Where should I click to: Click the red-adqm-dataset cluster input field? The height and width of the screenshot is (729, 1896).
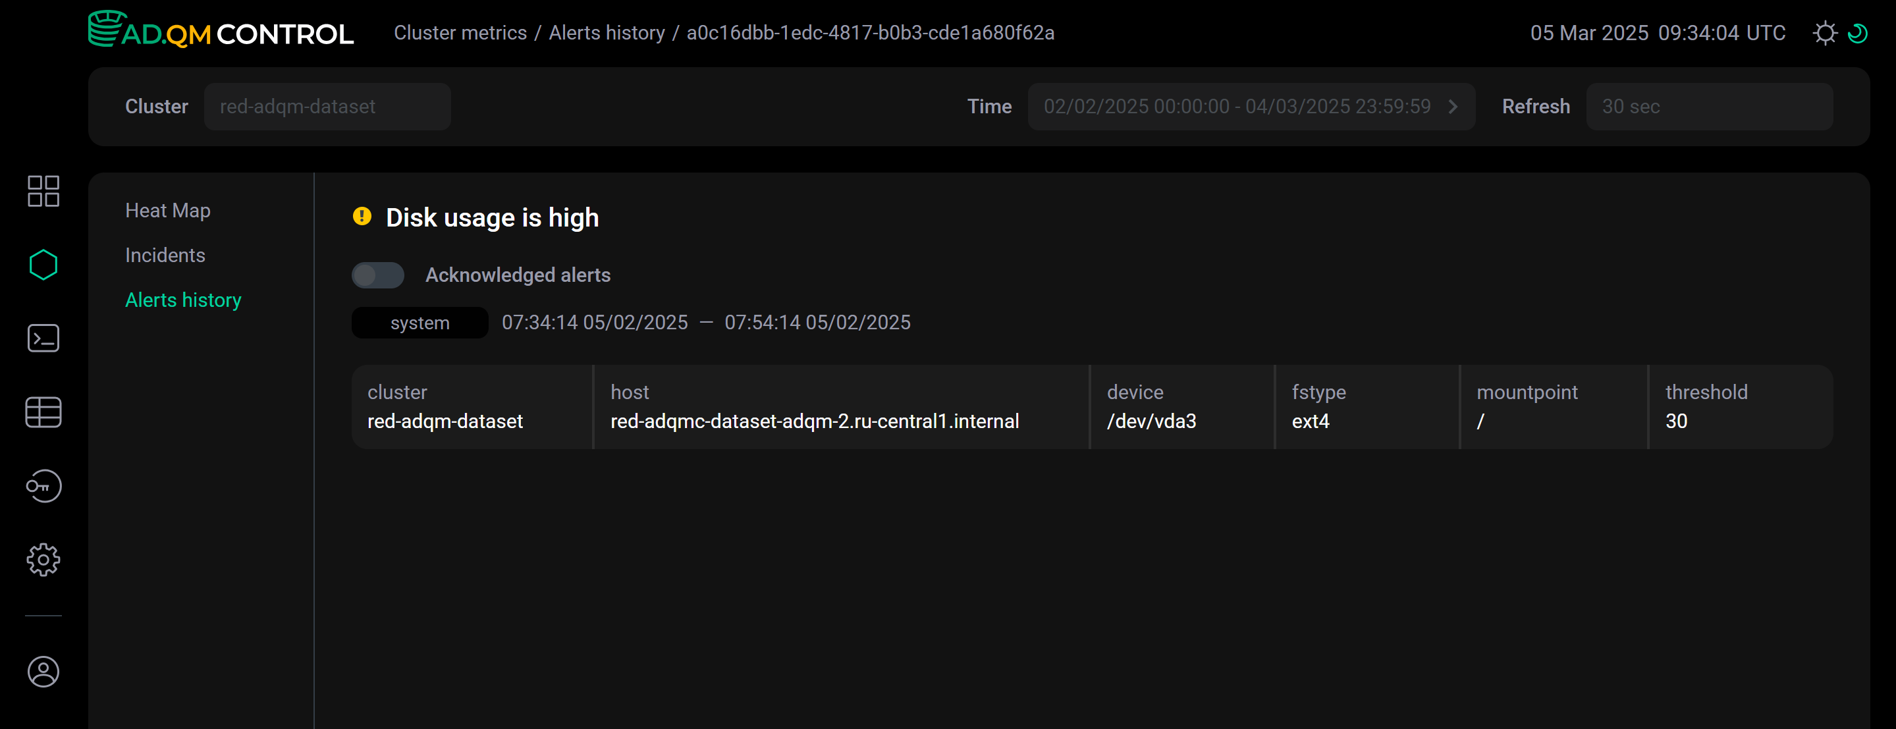(328, 106)
